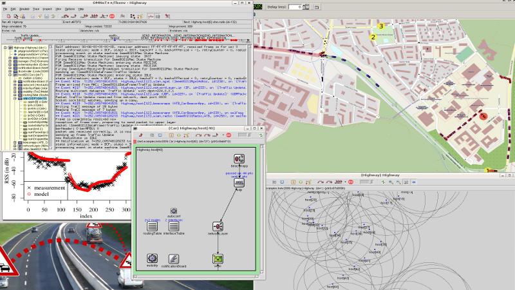
Task: Click the run-until icon left of STOP
Action: coord(104,16)
